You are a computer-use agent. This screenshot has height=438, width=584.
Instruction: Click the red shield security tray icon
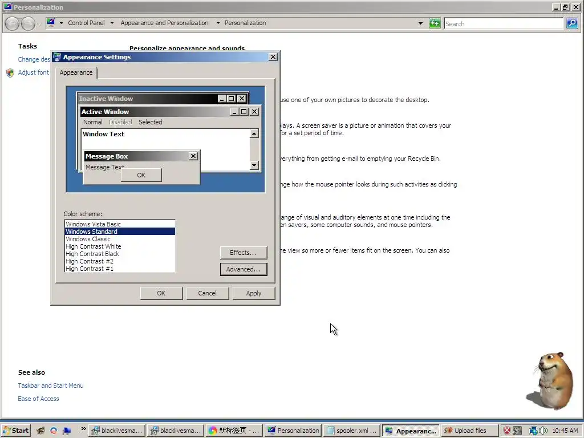click(x=507, y=431)
